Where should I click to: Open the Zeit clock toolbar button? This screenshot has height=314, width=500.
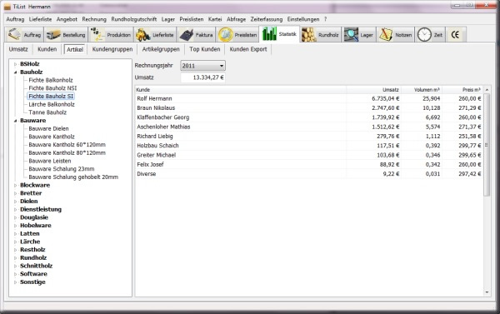pyautogui.click(x=430, y=35)
